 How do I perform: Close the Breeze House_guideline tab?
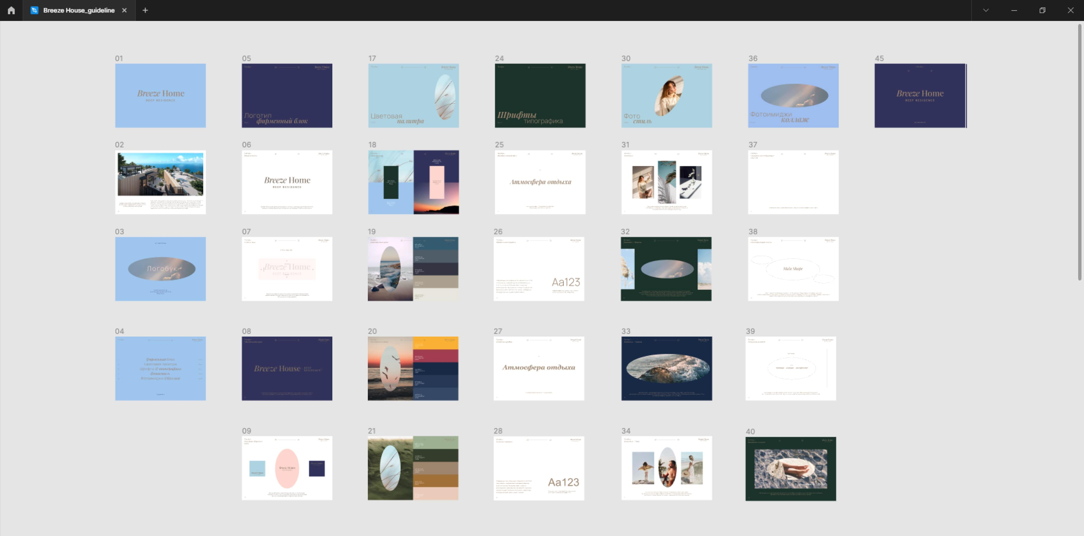coord(124,10)
